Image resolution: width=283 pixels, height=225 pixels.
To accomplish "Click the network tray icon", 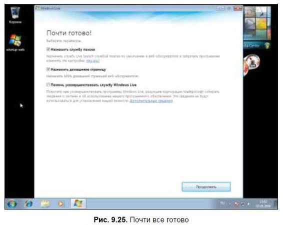I will (242, 204).
